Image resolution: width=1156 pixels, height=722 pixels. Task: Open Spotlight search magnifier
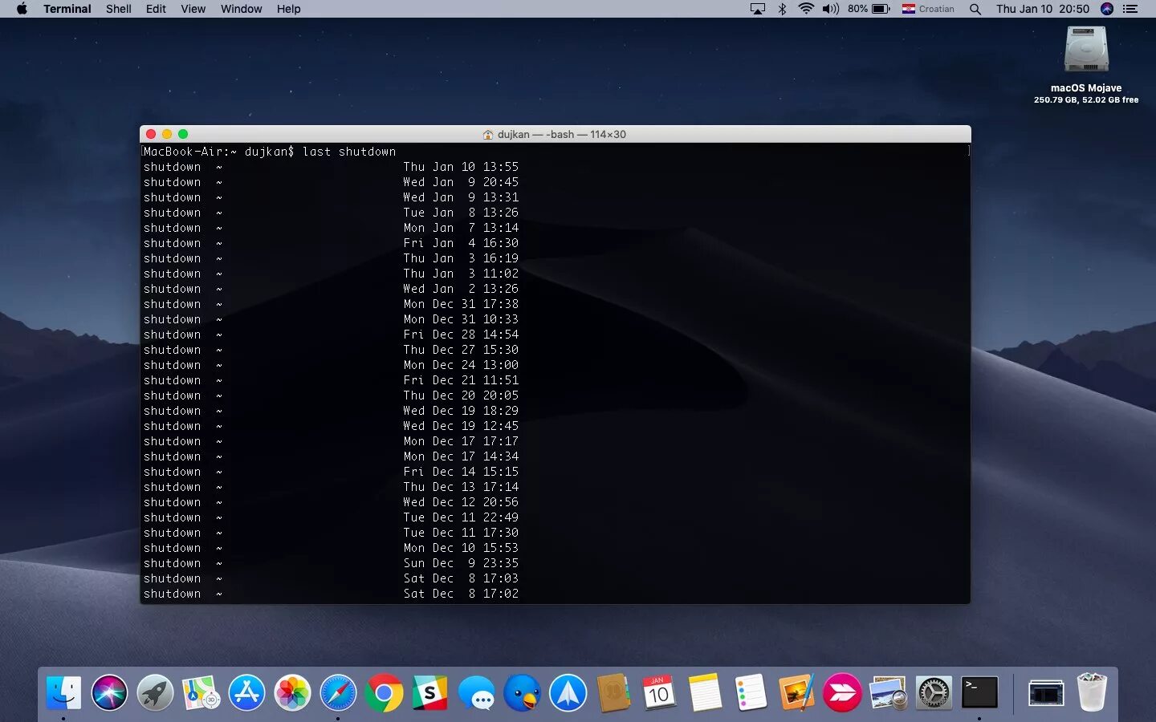(975, 9)
